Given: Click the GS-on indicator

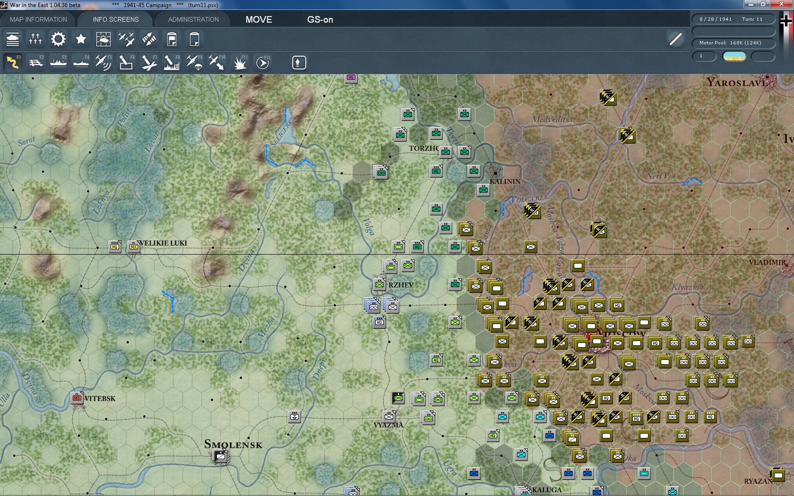Looking at the screenshot, I should [320, 19].
